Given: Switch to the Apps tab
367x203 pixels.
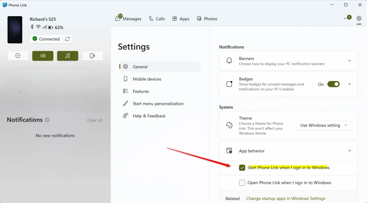Looking at the screenshot, I should [x=181, y=19].
